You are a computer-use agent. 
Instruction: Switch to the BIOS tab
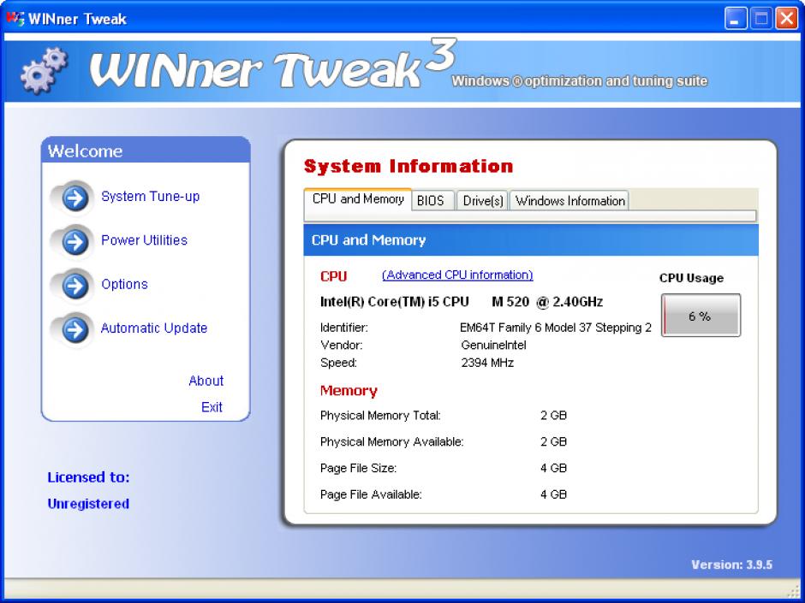click(x=431, y=201)
